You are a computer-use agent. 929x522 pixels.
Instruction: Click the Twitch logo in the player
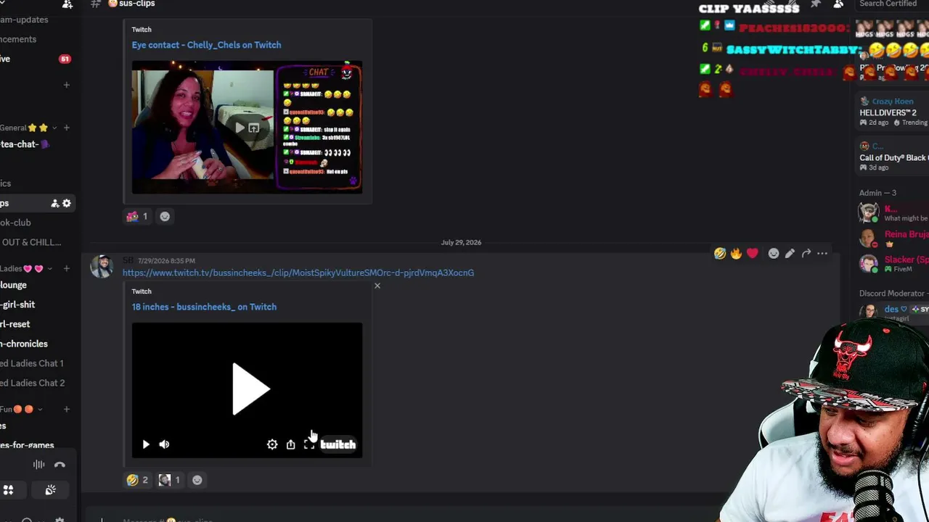pyautogui.click(x=338, y=444)
